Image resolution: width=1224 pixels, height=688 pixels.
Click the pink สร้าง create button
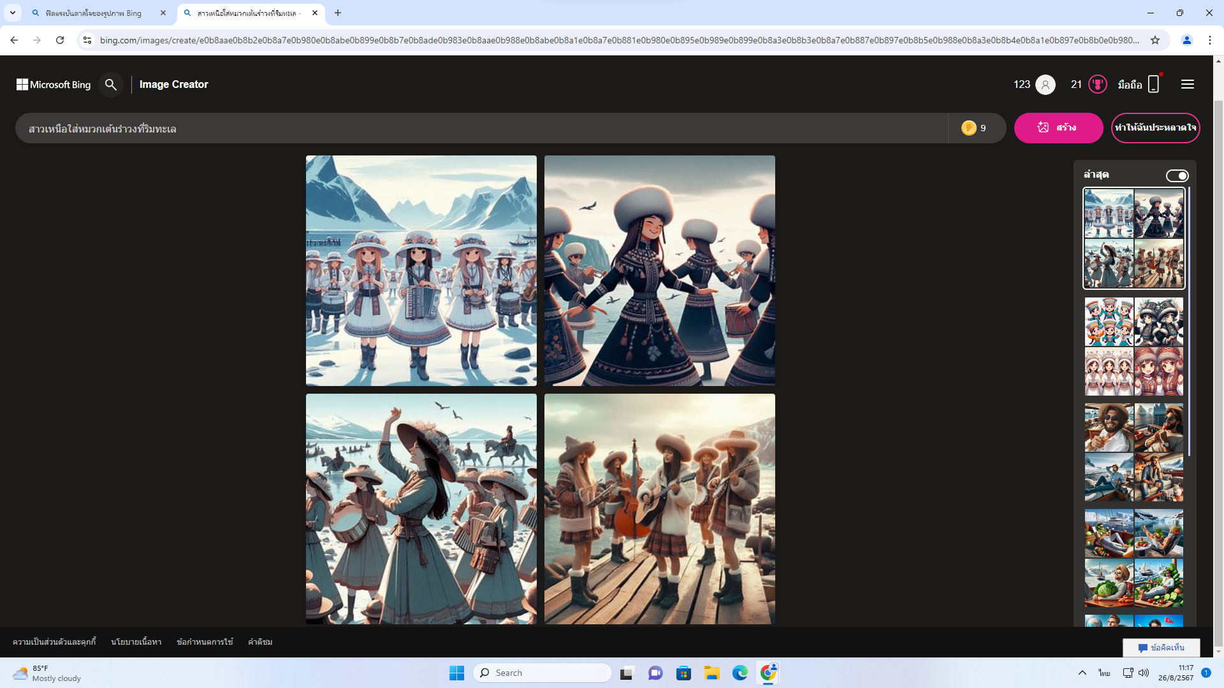coord(1058,128)
